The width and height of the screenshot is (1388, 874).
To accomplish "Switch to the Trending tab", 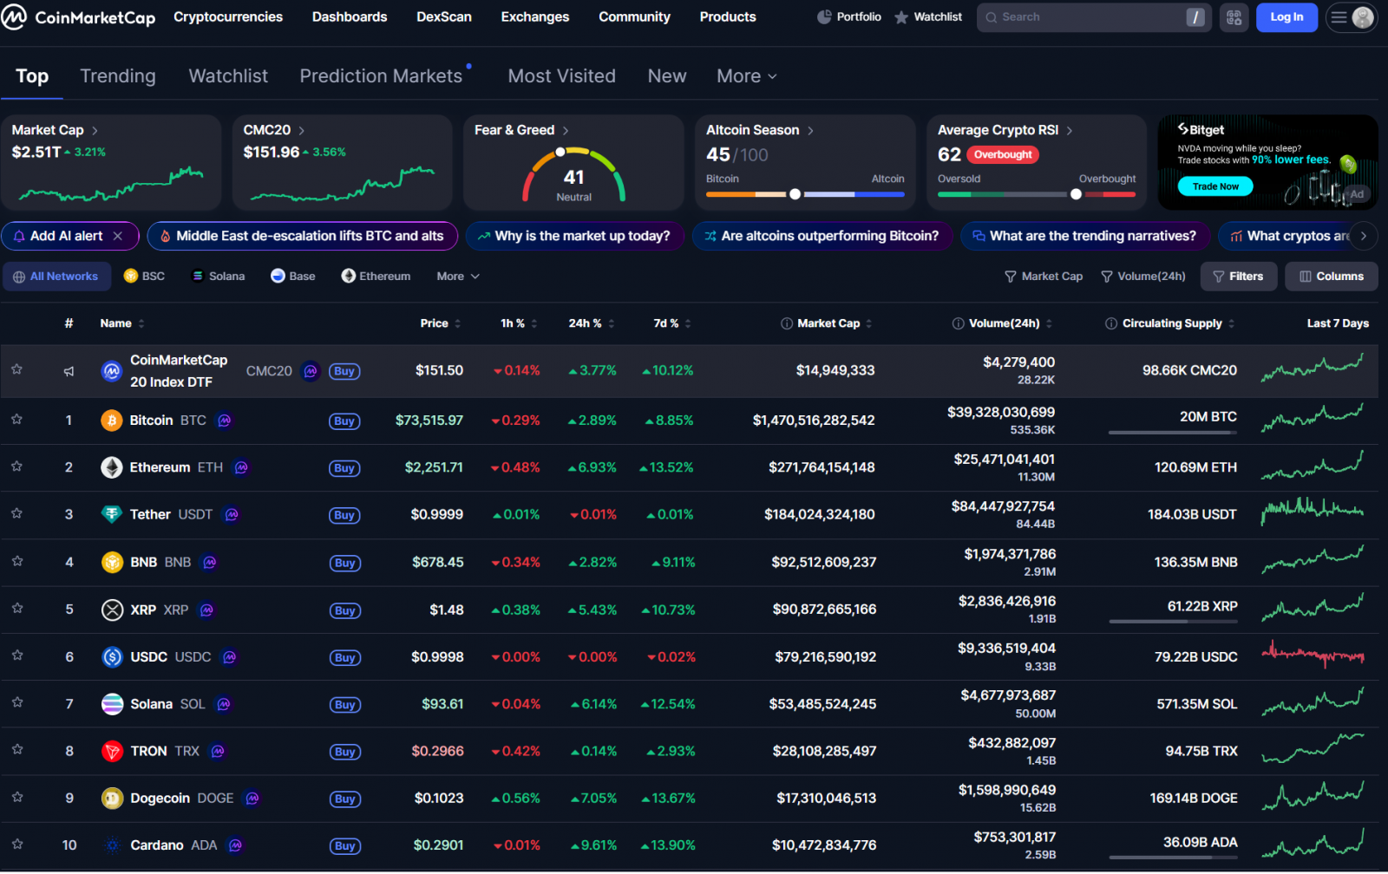I will point(118,76).
